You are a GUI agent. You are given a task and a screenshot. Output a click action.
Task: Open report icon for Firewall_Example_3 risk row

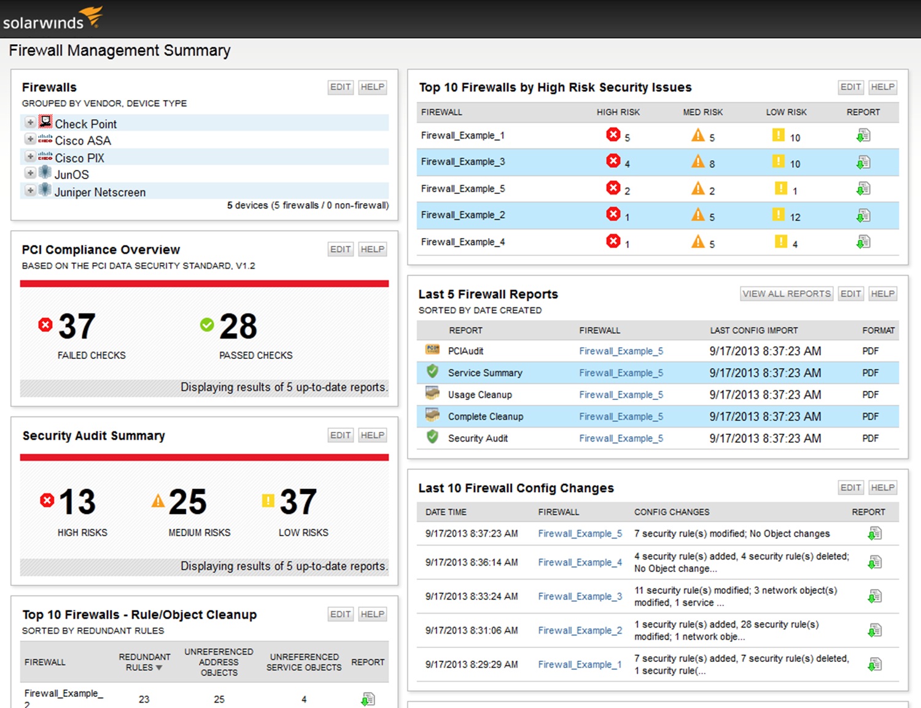[x=863, y=163]
